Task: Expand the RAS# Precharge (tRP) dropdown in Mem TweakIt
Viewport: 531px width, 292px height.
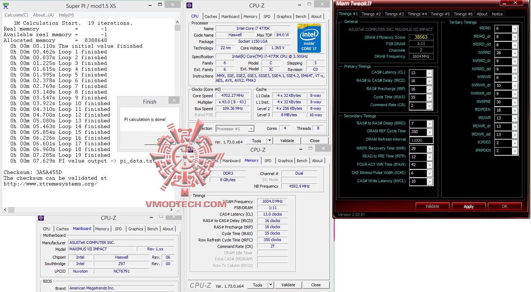Action: [x=429, y=90]
